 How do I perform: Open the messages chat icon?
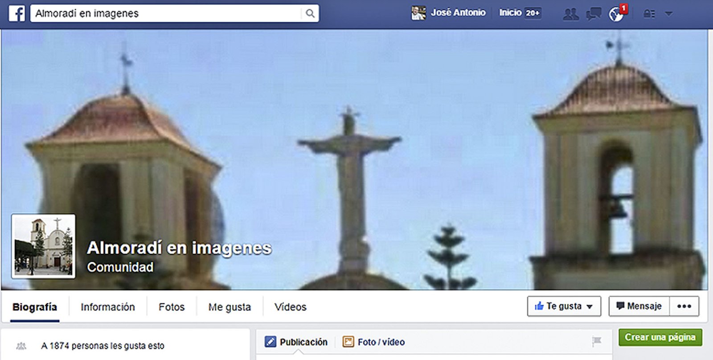pyautogui.click(x=594, y=14)
